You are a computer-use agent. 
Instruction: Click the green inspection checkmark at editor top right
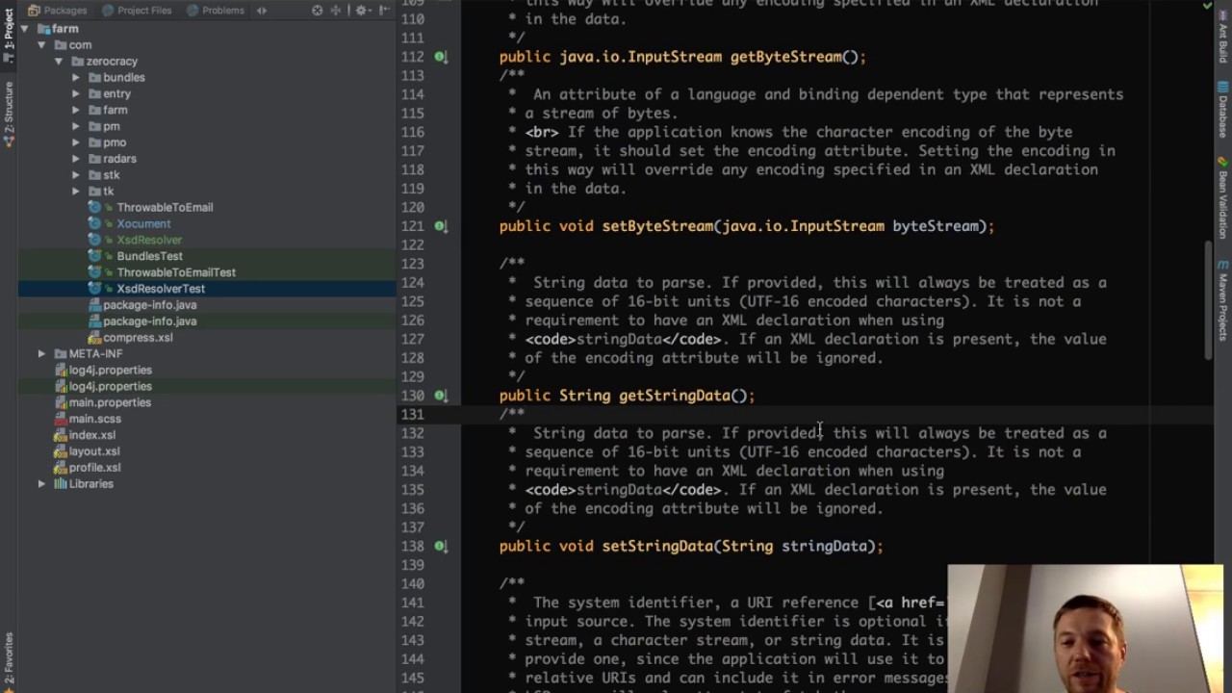(1207, 6)
